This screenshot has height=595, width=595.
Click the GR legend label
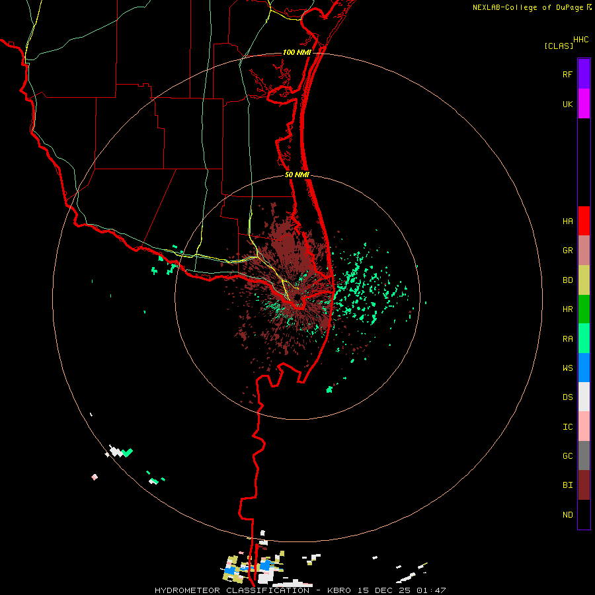click(568, 251)
